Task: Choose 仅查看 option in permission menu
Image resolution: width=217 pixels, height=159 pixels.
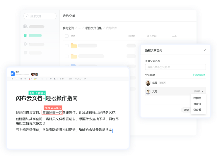Action: [197, 110]
